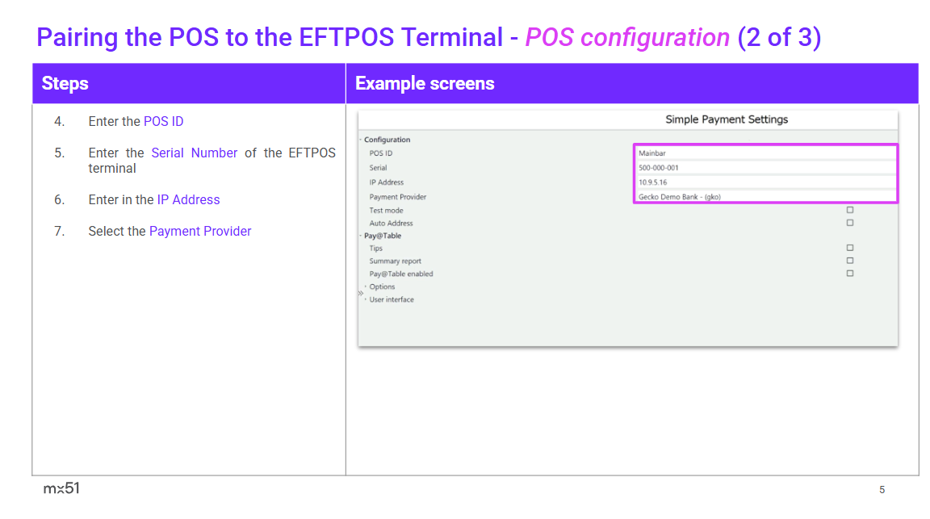Click the Payment Provider link in step 7
Screen dimensions: 930x519
click(x=200, y=232)
